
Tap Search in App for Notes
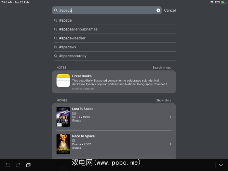(162, 68)
